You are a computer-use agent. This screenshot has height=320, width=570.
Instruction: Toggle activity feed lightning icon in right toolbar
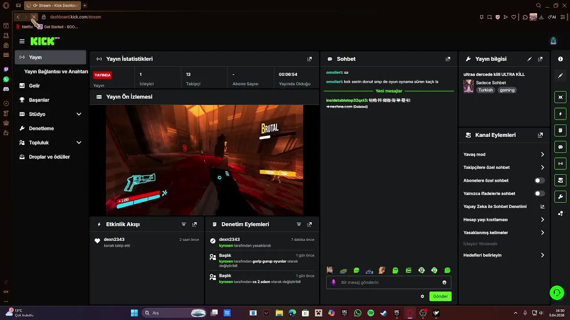coord(560,114)
